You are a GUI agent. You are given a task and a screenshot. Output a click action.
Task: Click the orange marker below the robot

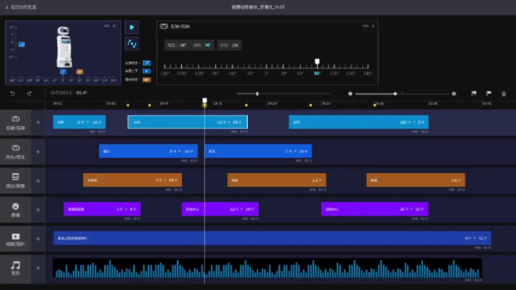pyautogui.click(x=79, y=72)
